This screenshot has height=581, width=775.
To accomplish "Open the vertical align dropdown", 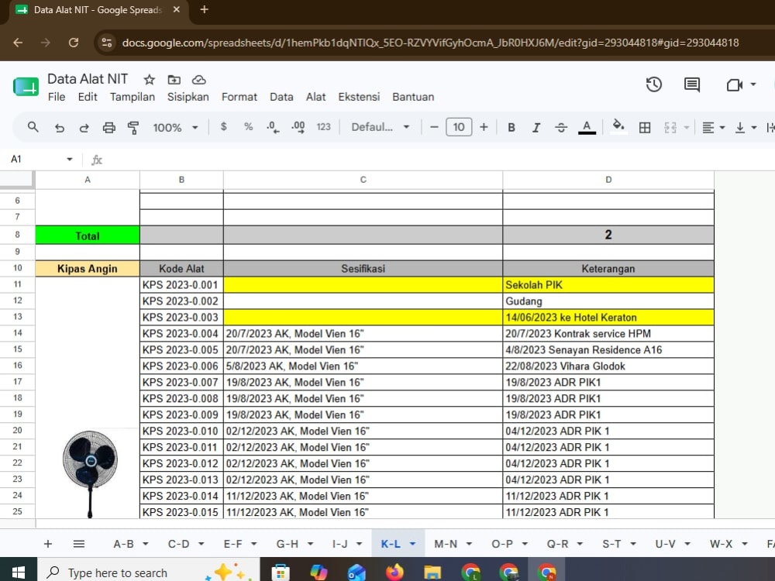I will (746, 128).
